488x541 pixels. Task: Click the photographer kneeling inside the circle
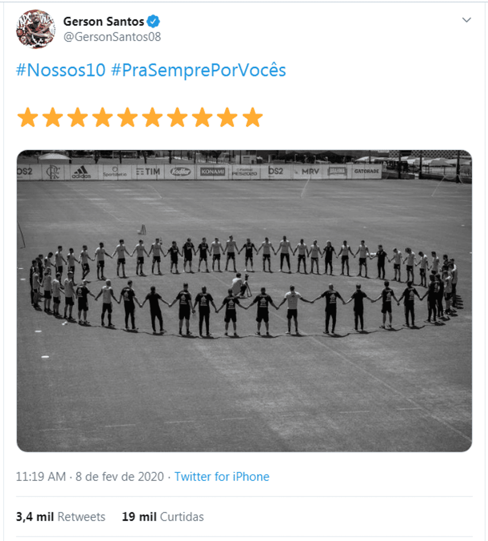(x=241, y=285)
